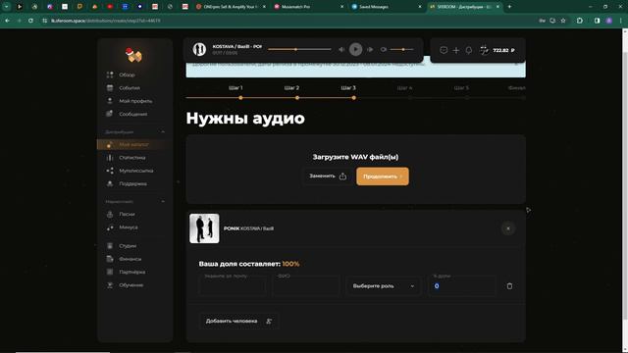Open the Обучение sidebar item

(x=131, y=285)
